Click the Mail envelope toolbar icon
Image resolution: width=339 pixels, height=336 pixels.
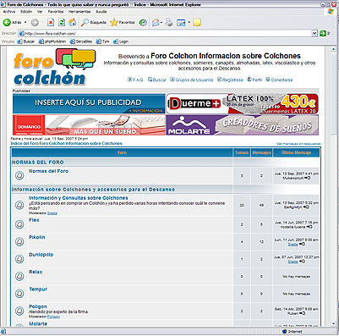(156, 23)
